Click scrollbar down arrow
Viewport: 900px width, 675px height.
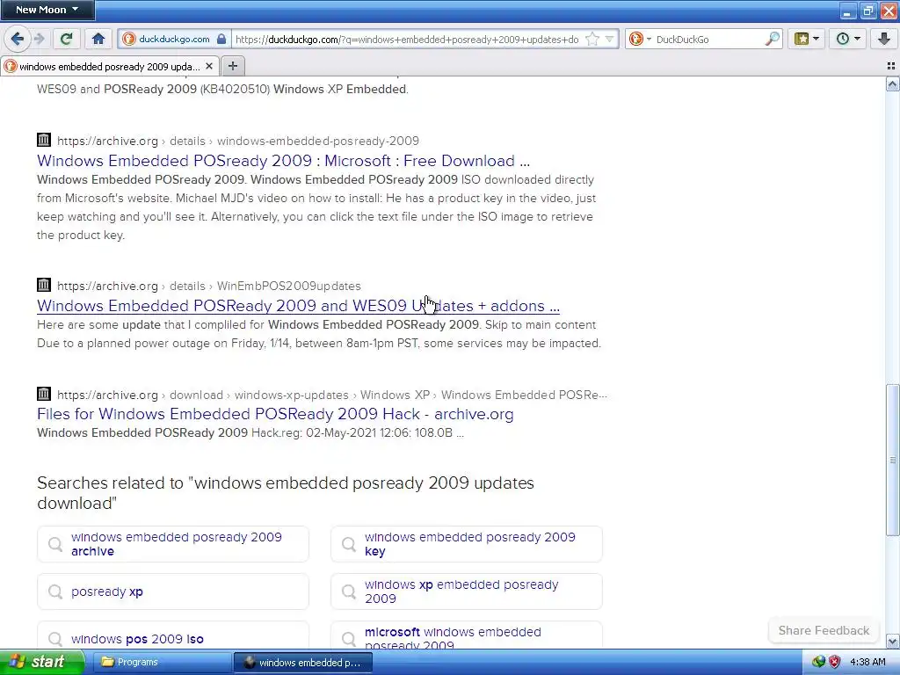click(x=893, y=641)
